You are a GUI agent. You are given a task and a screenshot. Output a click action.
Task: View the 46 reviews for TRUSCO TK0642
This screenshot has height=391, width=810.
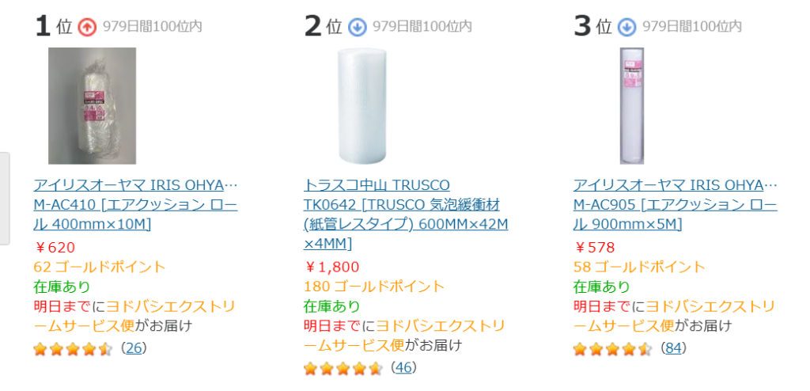pos(403,368)
